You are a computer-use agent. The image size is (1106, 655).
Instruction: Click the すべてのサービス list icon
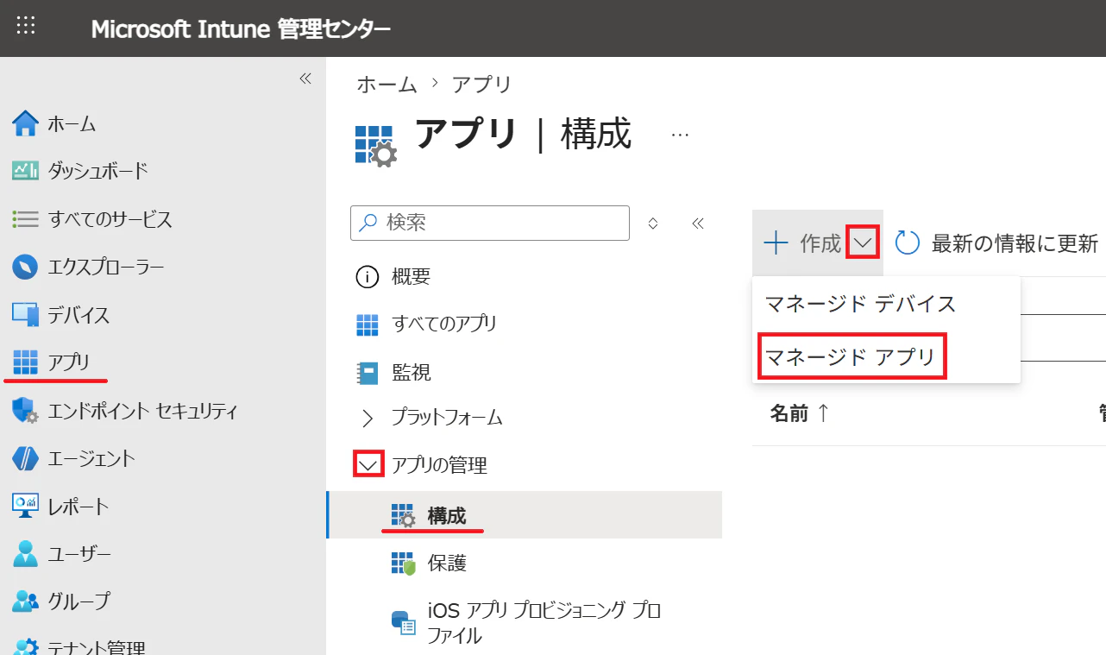coord(26,219)
